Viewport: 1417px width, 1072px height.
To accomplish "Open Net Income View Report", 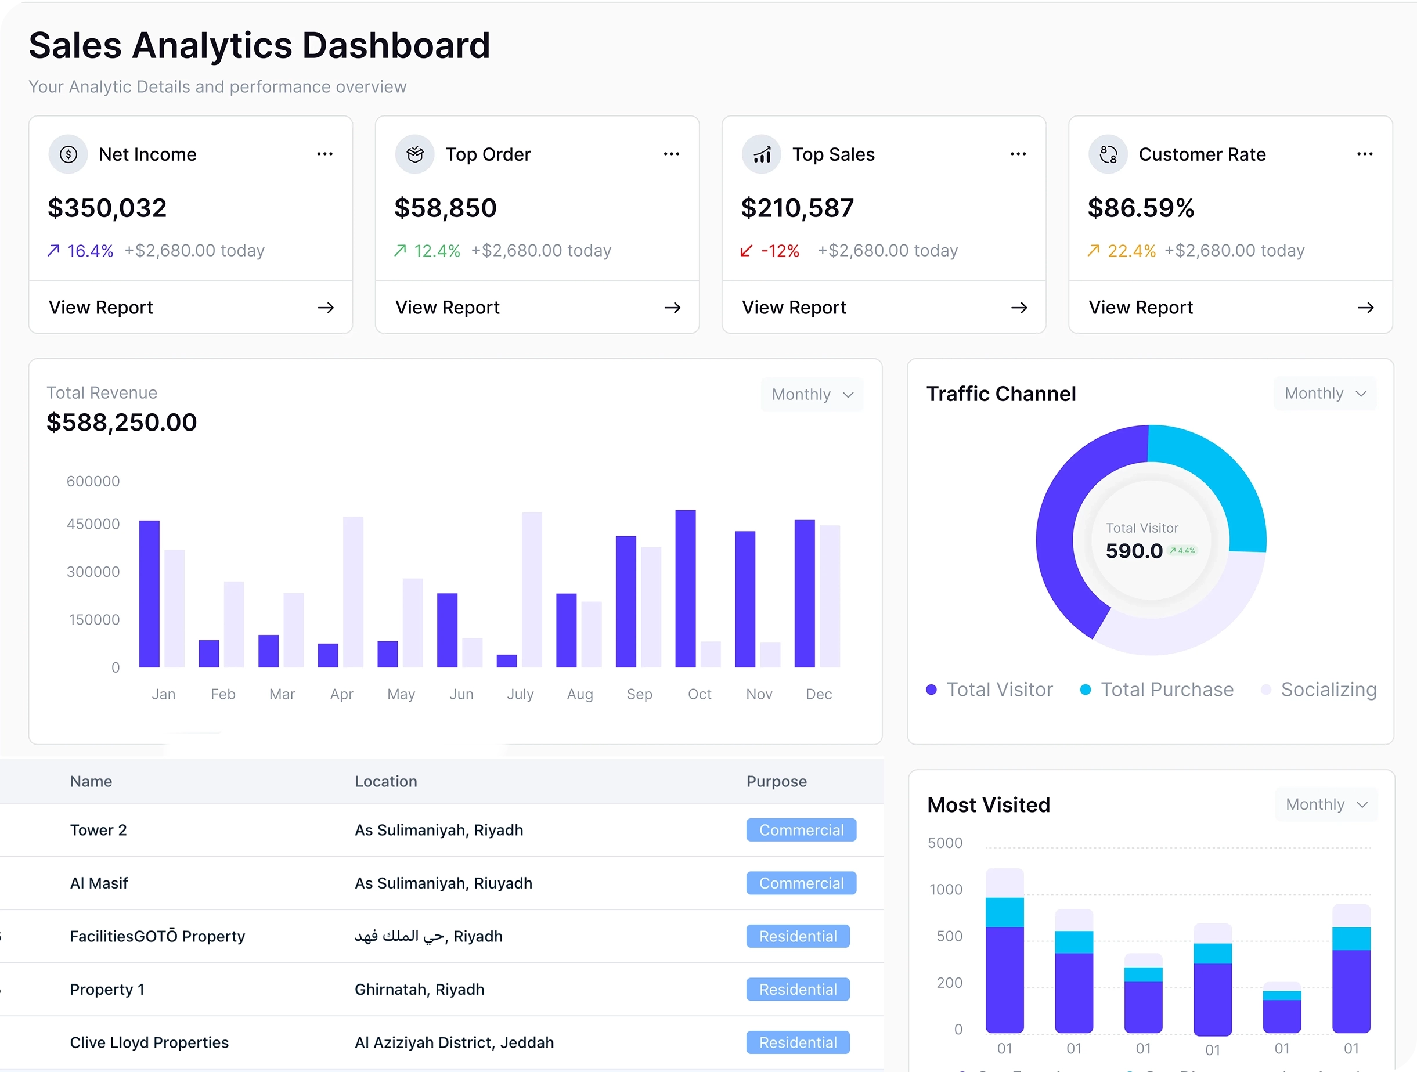I will [191, 308].
